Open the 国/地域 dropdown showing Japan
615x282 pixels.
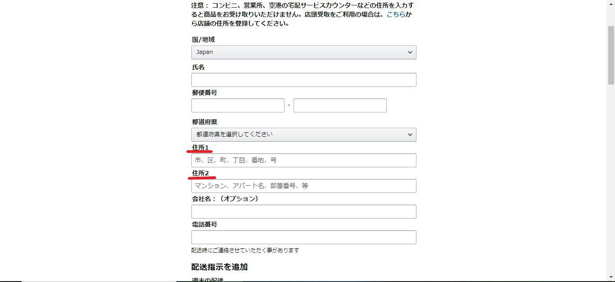click(x=303, y=52)
